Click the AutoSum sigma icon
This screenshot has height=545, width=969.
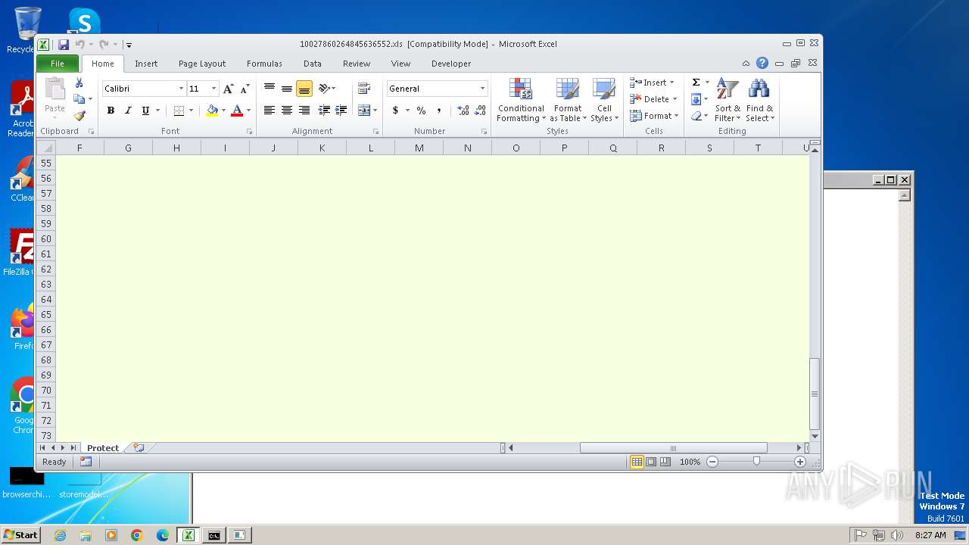[x=696, y=83]
